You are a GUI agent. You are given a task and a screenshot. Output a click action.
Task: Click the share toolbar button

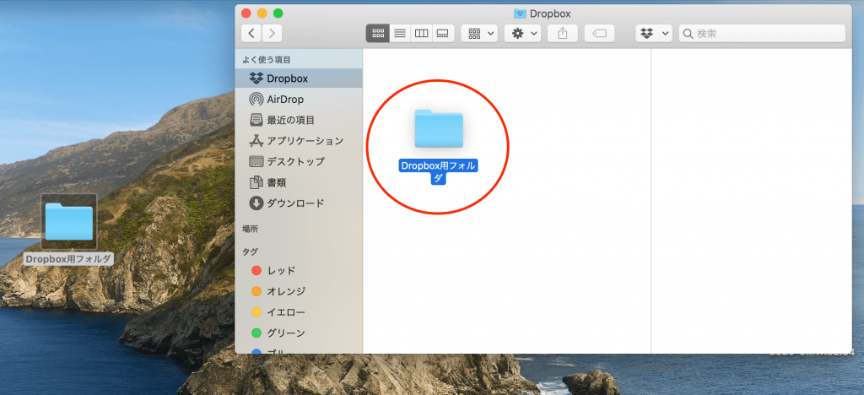pos(563,34)
